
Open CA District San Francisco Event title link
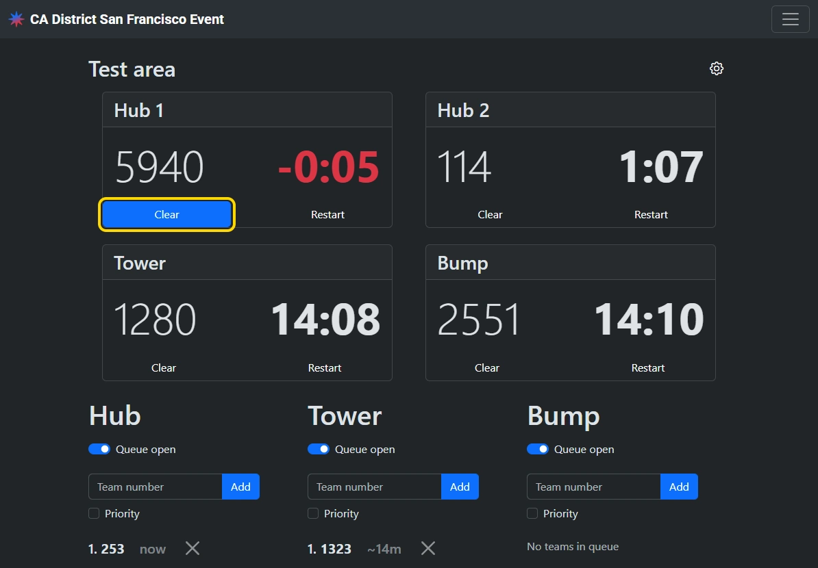(127, 19)
